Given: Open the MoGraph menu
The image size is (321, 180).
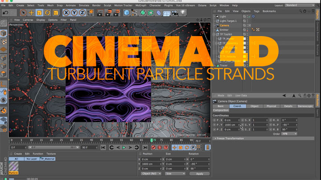Looking at the screenshot, I should coord(141,5).
